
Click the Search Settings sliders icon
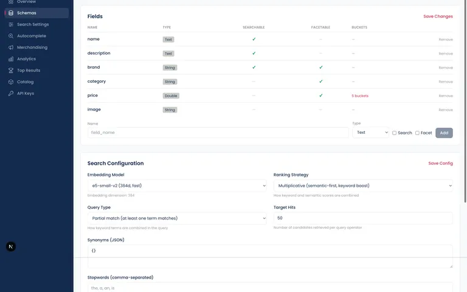tap(11, 24)
